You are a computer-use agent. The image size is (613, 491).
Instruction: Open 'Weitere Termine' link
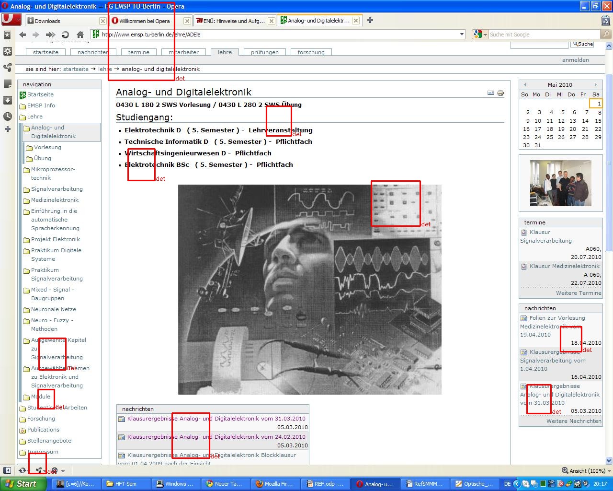(x=578, y=293)
